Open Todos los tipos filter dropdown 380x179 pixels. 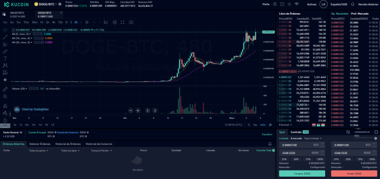[x=70, y=150]
